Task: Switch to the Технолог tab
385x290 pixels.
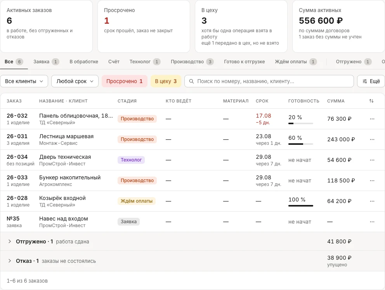Action: pos(145,62)
